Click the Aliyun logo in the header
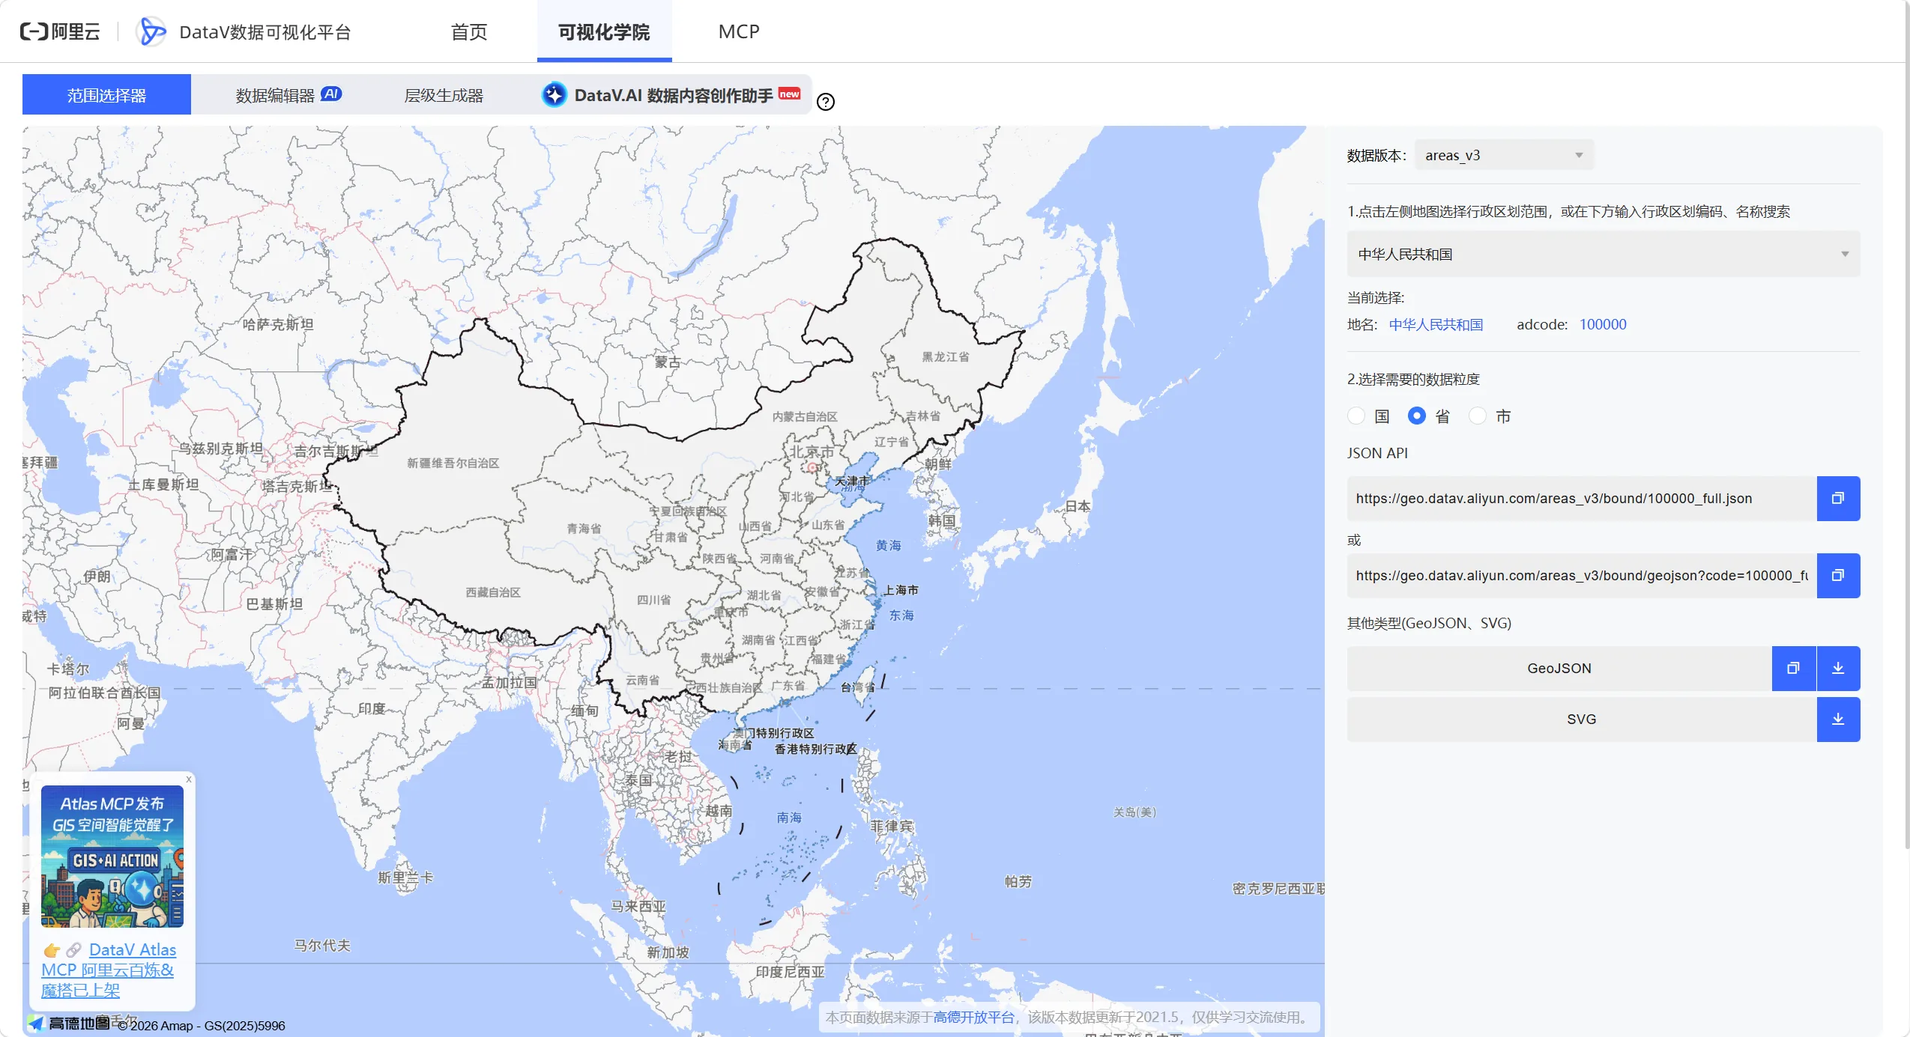 tap(60, 31)
